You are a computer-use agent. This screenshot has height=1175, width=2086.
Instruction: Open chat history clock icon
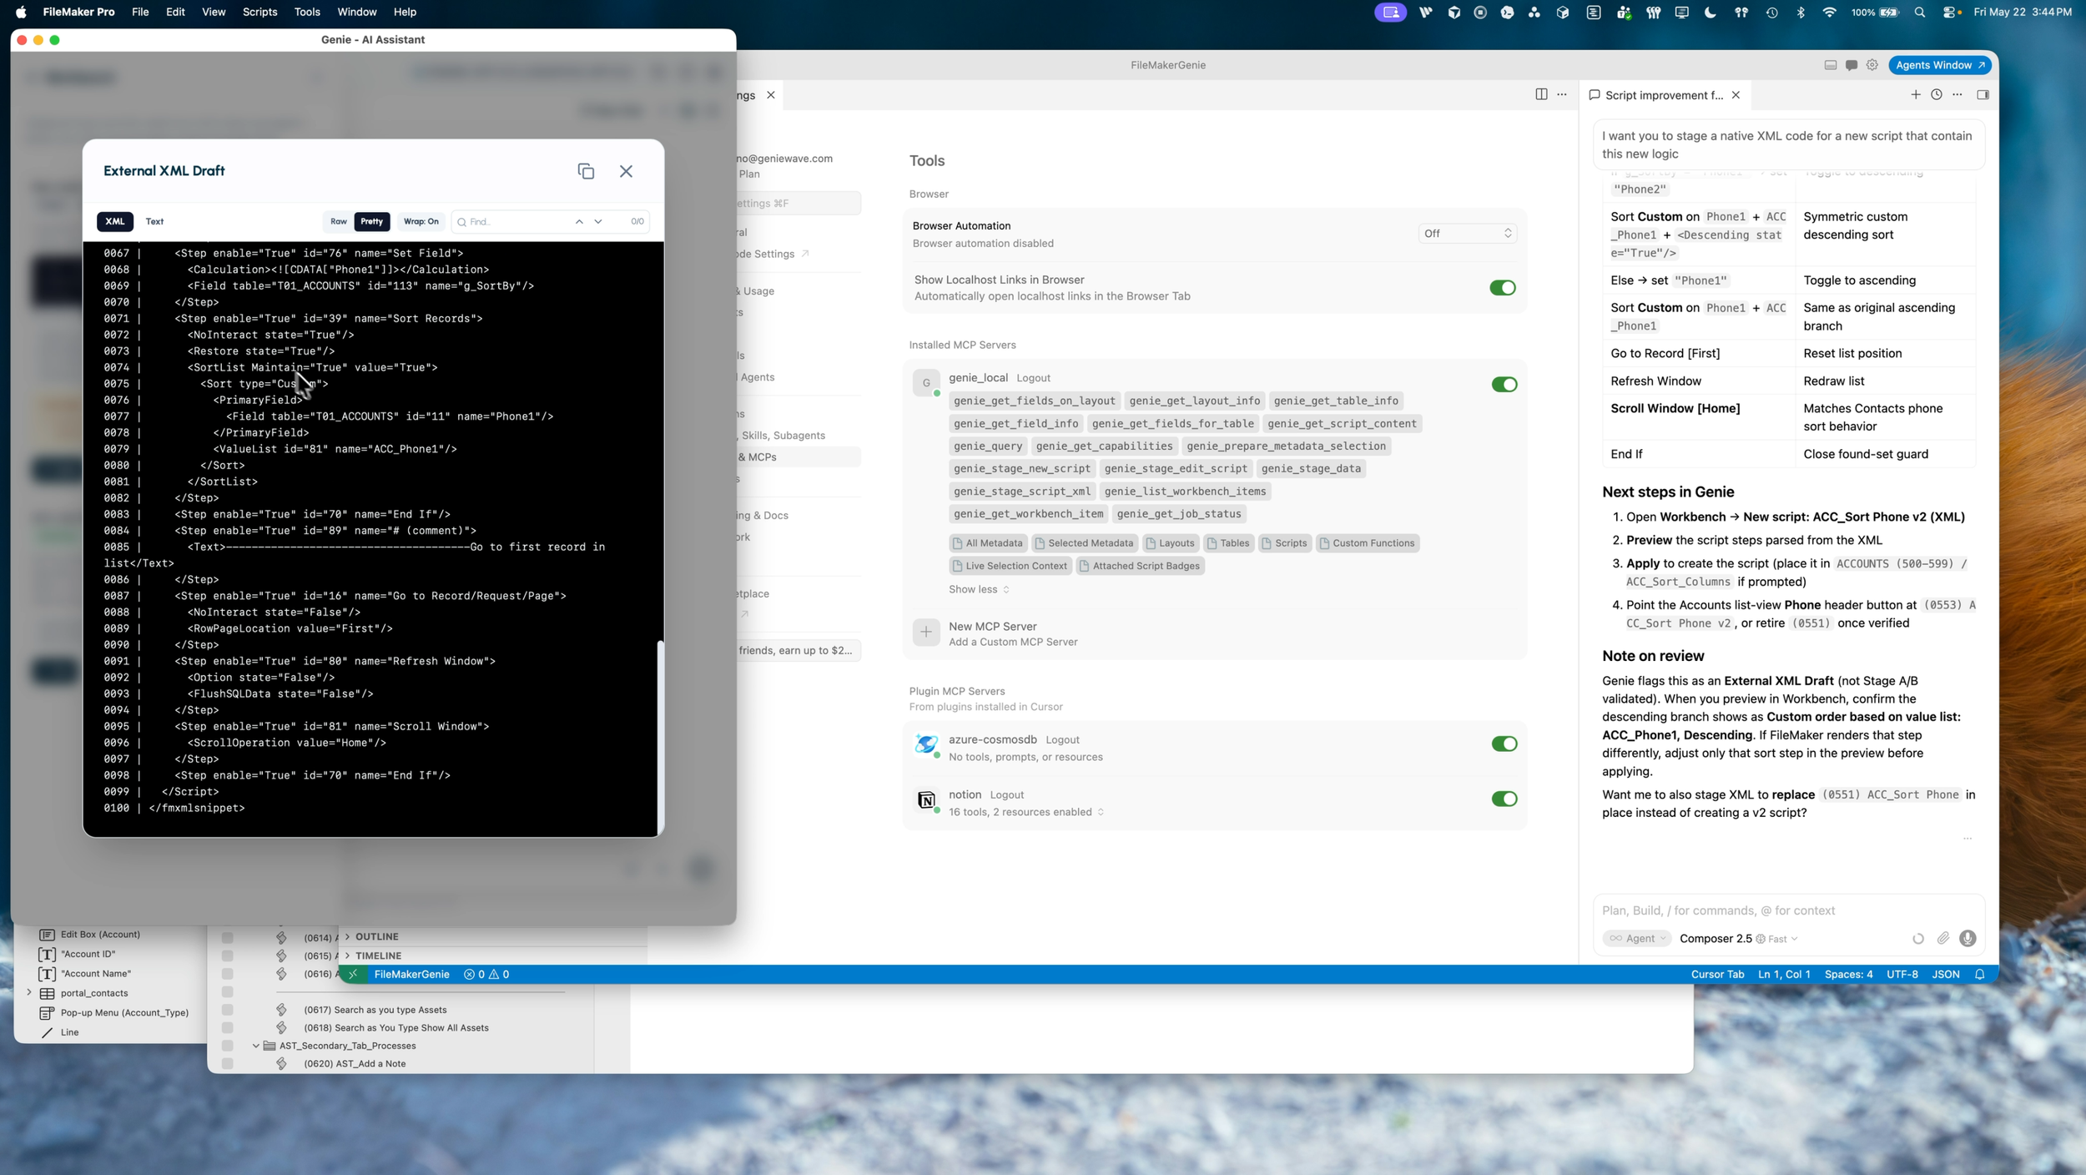tap(1936, 94)
